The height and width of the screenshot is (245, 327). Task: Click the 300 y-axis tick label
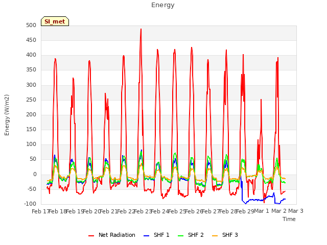[31, 85]
